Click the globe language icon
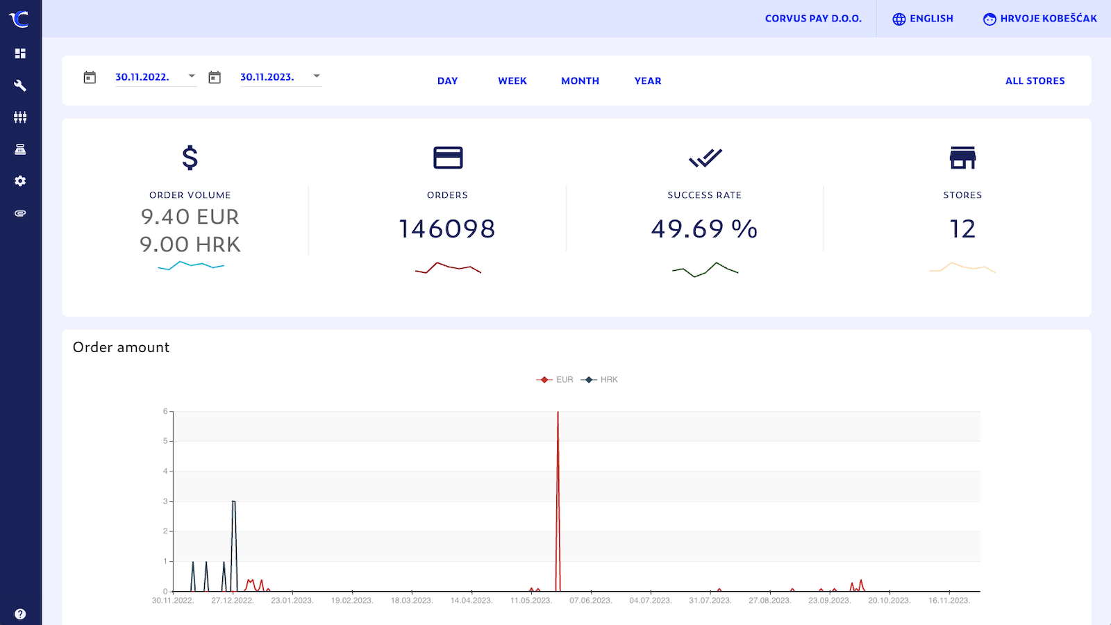This screenshot has width=1111, height=625. (x=899, y=19)
